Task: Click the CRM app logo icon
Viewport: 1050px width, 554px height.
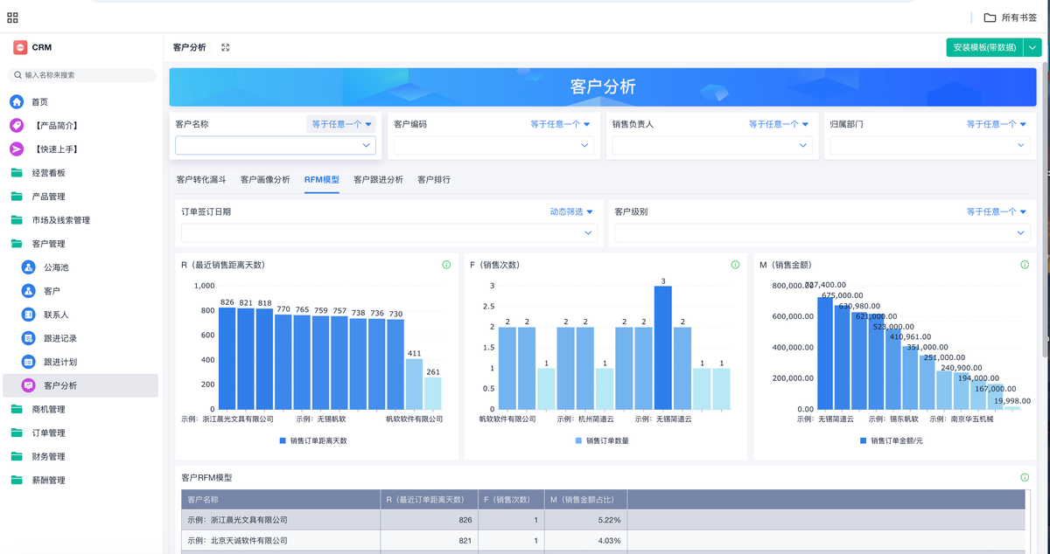Action: click(19, 47)
